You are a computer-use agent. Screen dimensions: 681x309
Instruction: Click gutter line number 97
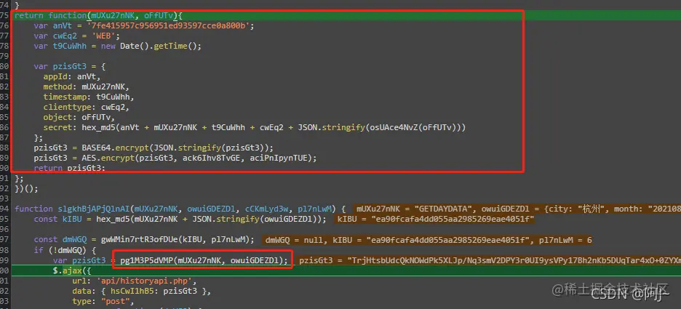coord(4,239)
